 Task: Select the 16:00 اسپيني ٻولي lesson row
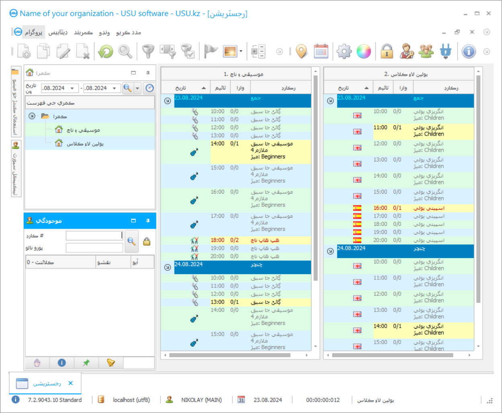399,208
